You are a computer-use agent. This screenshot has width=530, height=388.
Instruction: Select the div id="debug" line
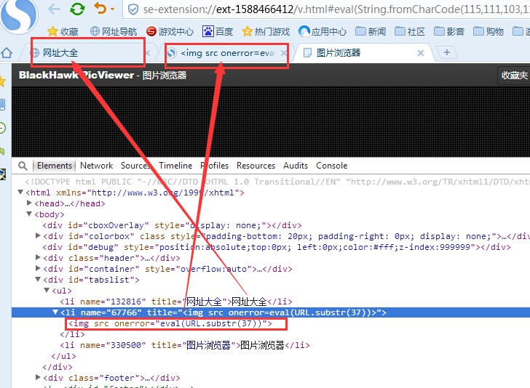[x=277, y=247]
